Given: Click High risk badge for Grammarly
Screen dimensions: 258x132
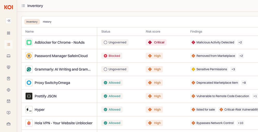Looking at the screenshot, I should tap(154, 69).
